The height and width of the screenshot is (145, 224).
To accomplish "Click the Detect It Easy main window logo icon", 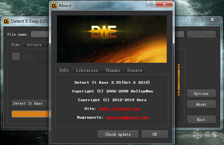I will click(x=6, y=21).
